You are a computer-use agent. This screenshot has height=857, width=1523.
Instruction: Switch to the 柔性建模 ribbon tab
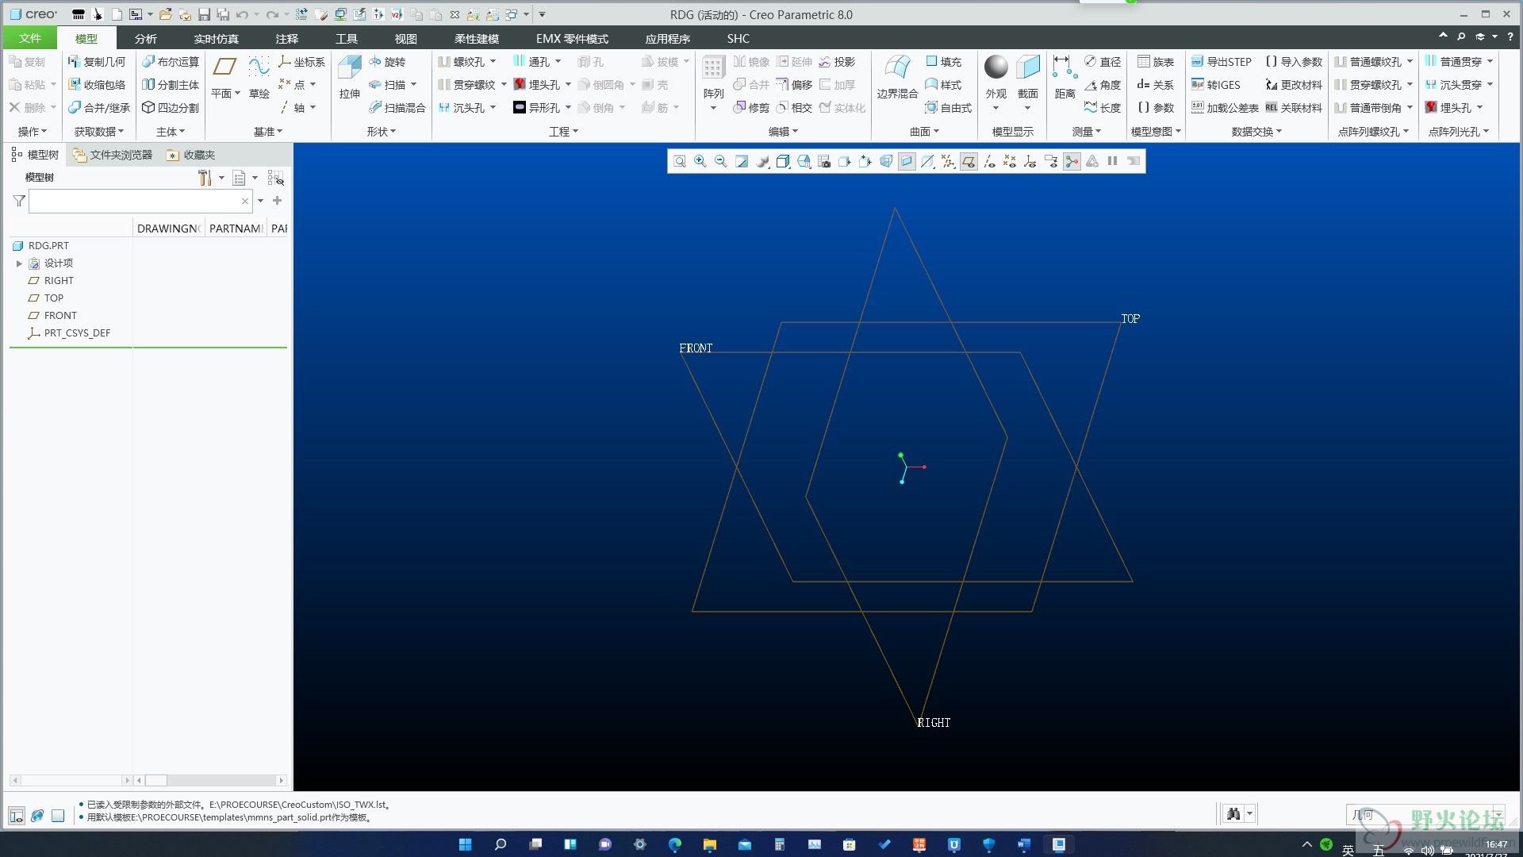coord(477,38)
